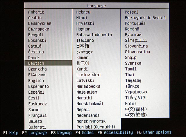This screenshot has height=137, width=186.
Task: Select Беларуская language
Action: tap(40, 23)
